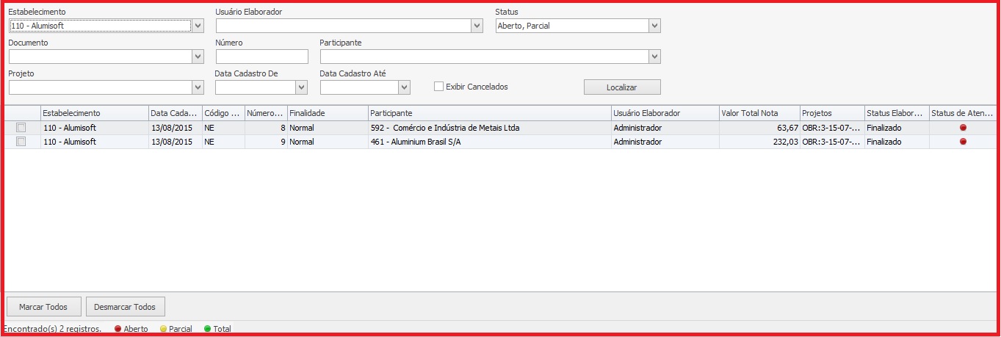The image size is (1001, 337).
Task: Expand the Participante filter dropdown
Action: [x=654, y=57]
